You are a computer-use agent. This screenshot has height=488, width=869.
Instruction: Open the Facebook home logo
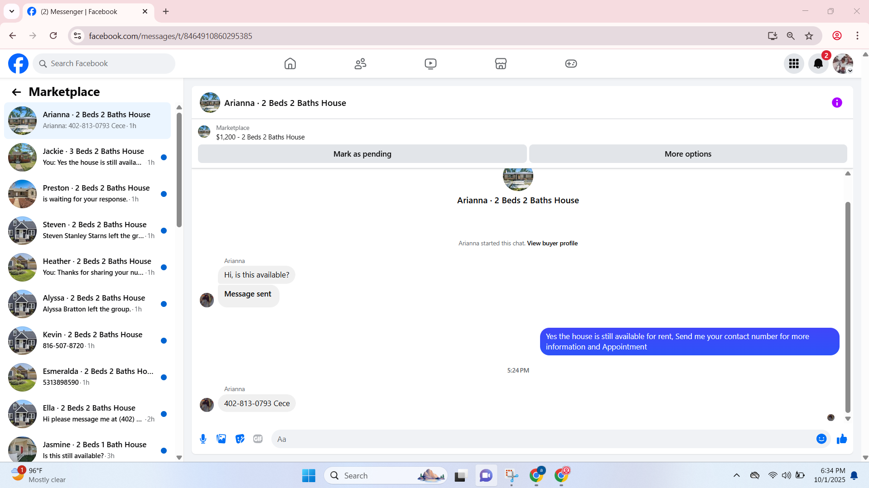coord(18,63)
